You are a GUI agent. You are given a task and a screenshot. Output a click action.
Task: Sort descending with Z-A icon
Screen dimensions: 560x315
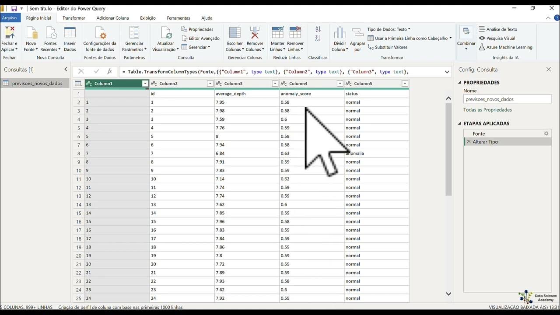318,37
